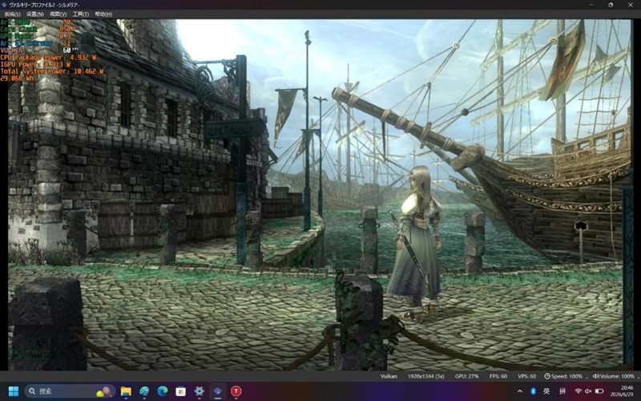Screen dimensions: 641x401
Task: Click the GPU: 27% status entry
Action: tap(466, 376)
